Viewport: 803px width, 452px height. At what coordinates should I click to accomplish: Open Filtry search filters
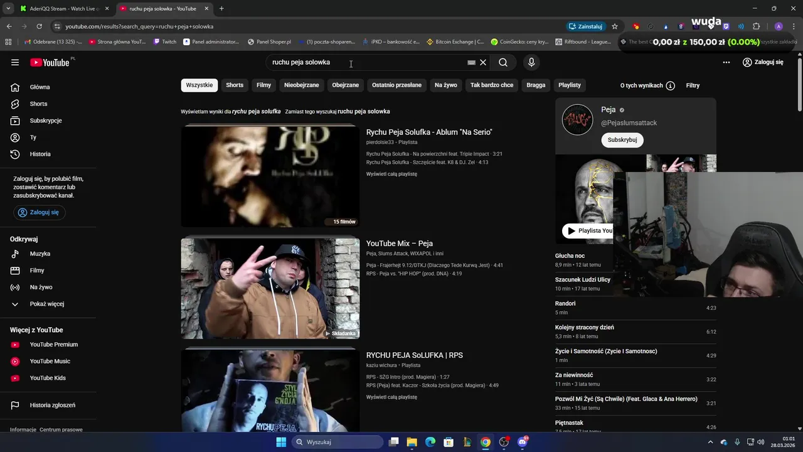(693, 85)
